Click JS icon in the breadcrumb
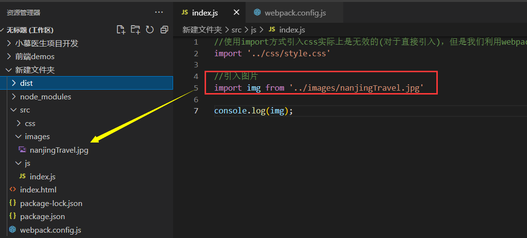The image size is (527, 238). point(272,30)
